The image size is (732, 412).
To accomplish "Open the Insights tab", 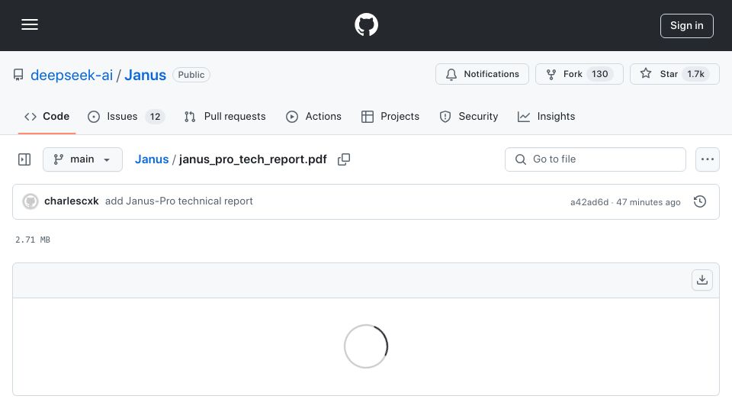I will pyautogui.click(x=546, y=116).
